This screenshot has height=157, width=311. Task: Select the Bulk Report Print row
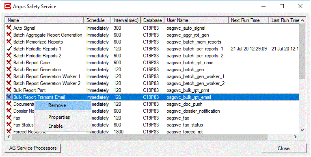[x=153, y=90]
